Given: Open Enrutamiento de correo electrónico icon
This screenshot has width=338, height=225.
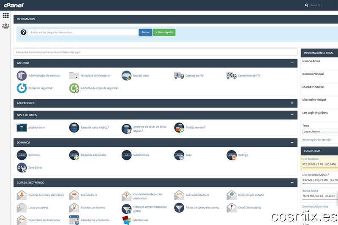Looking at the screenshot, I should [x=126, y=196].
